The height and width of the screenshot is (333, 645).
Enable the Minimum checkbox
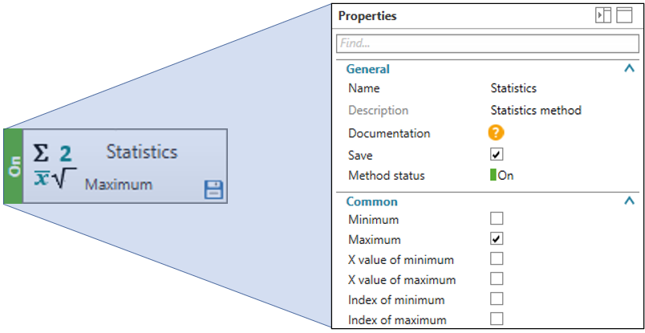(x=497, y=218)
